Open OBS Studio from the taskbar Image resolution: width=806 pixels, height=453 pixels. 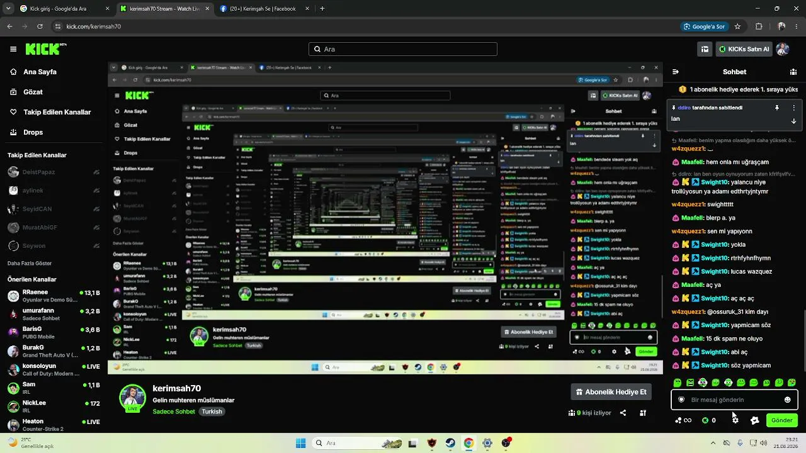tap(507, 443)
